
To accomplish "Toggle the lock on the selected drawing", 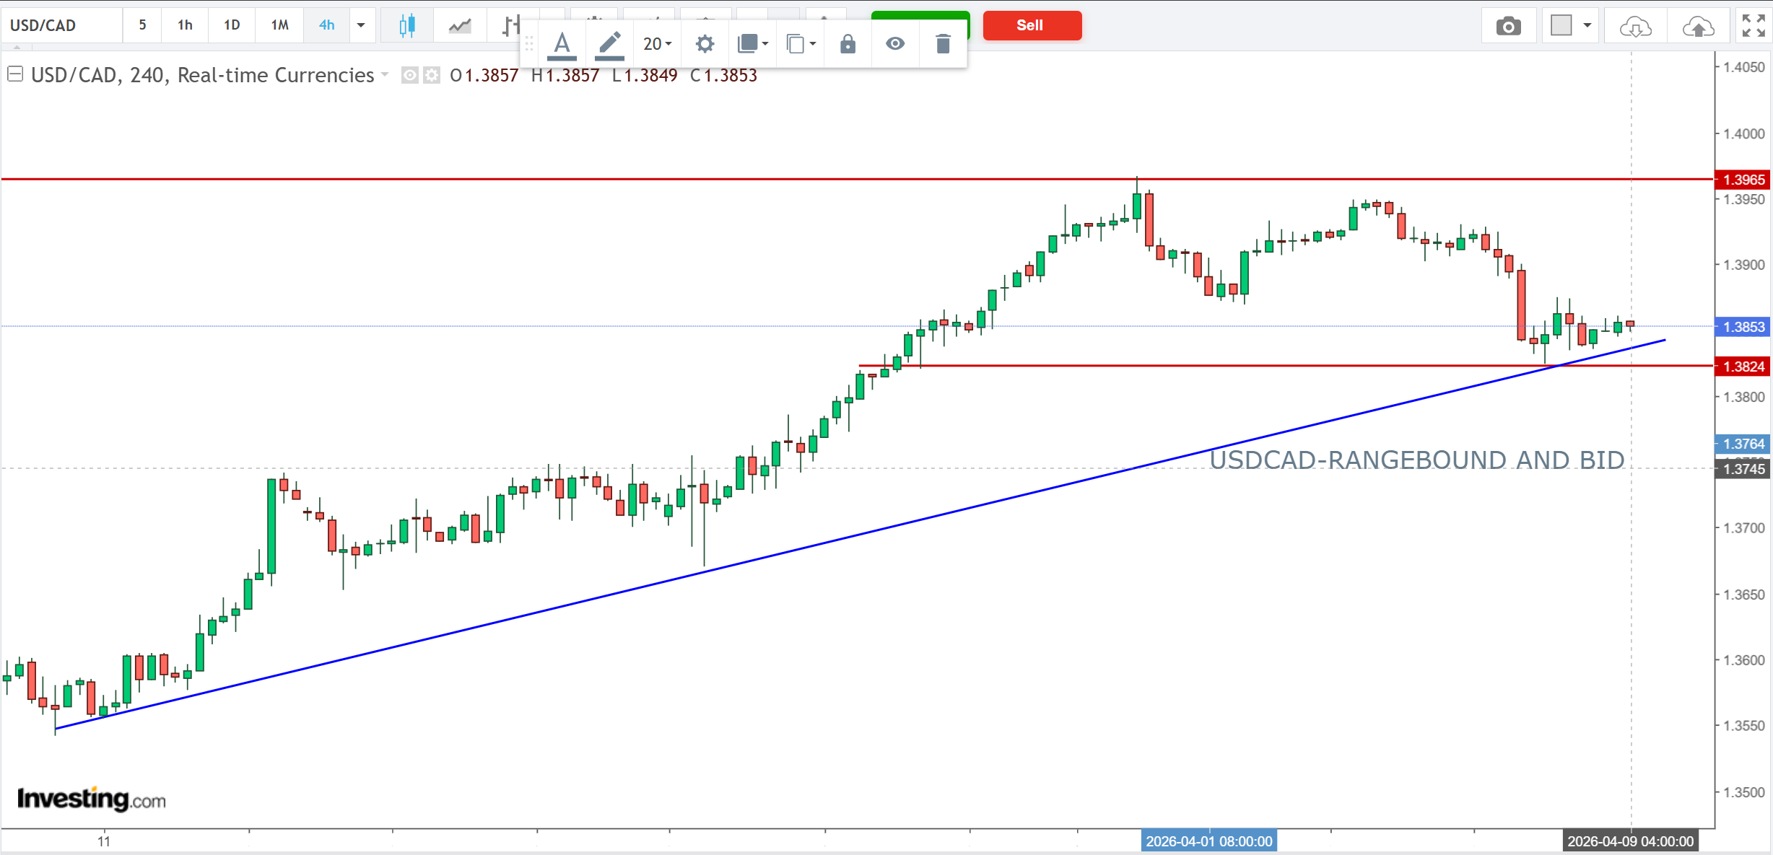I will pos(848,44).
